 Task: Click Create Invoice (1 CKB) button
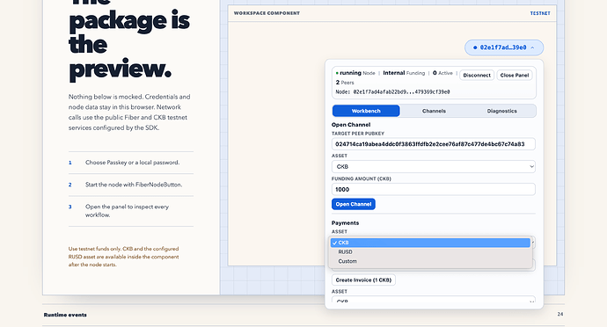coord(363,280)
